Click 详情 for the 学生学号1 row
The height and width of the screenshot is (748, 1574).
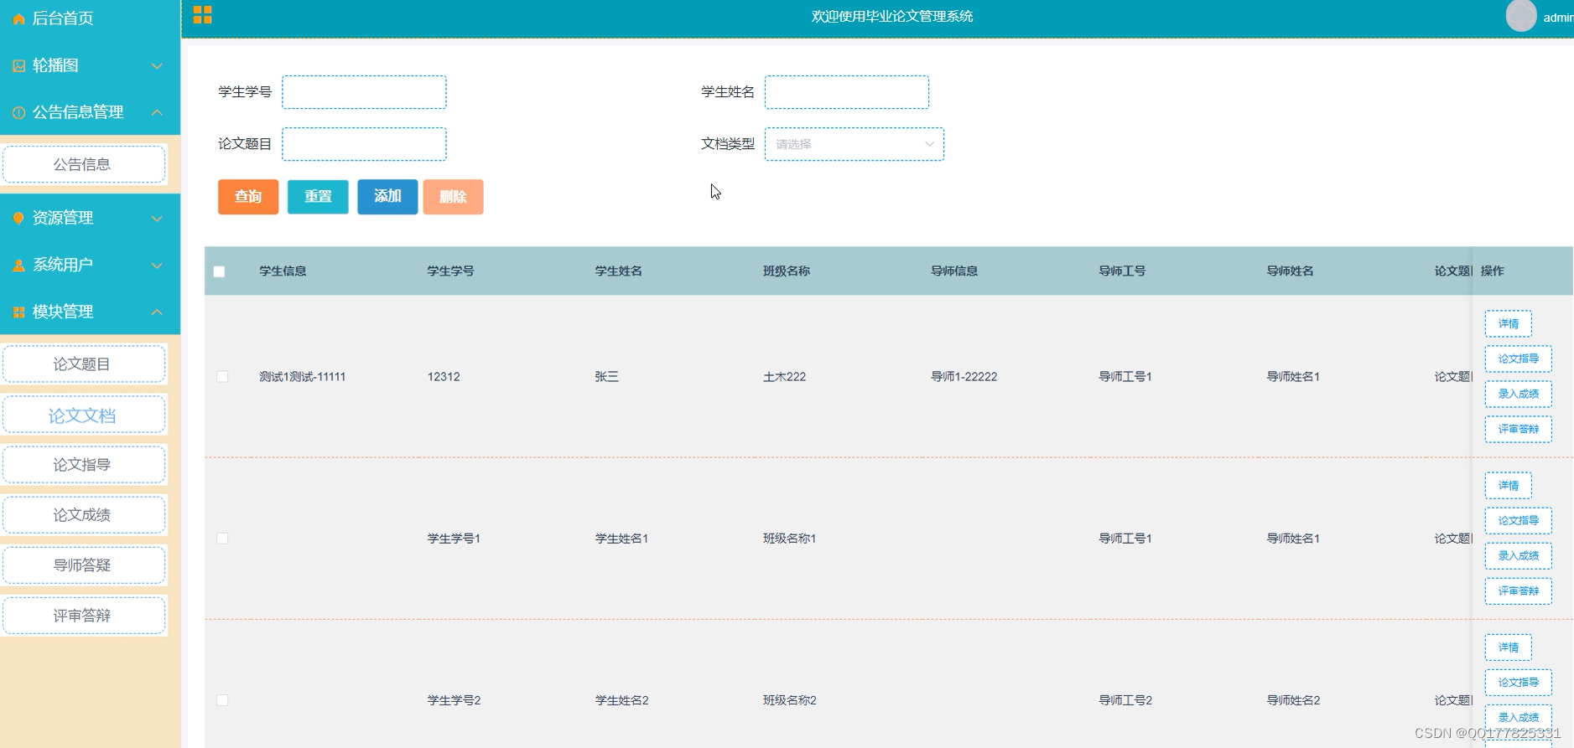tap(1508, 485)
